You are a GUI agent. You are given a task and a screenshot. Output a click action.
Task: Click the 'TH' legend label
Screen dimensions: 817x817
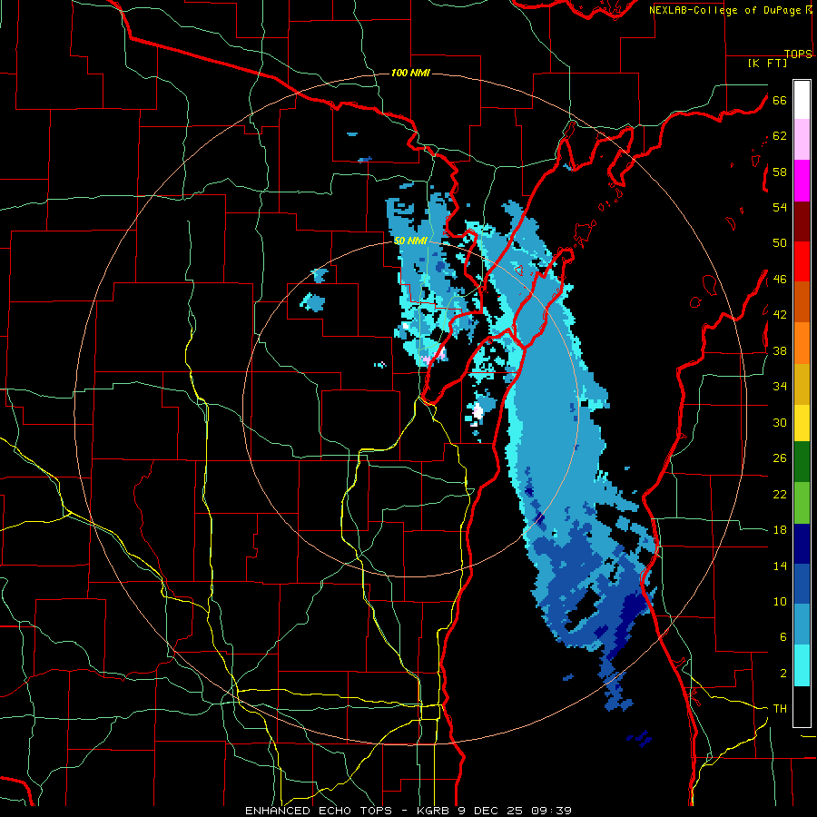point(780,709)
